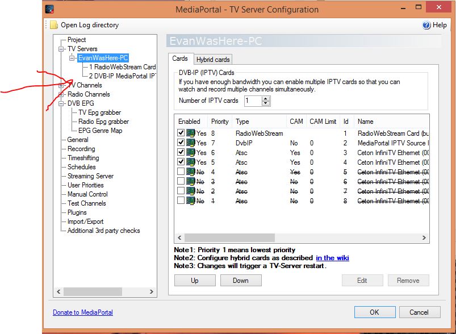Image resolution: width=456 pixels, height=334 pixels.
Task: Select Streaming Server in the settings tree
Action: point(90,176)
